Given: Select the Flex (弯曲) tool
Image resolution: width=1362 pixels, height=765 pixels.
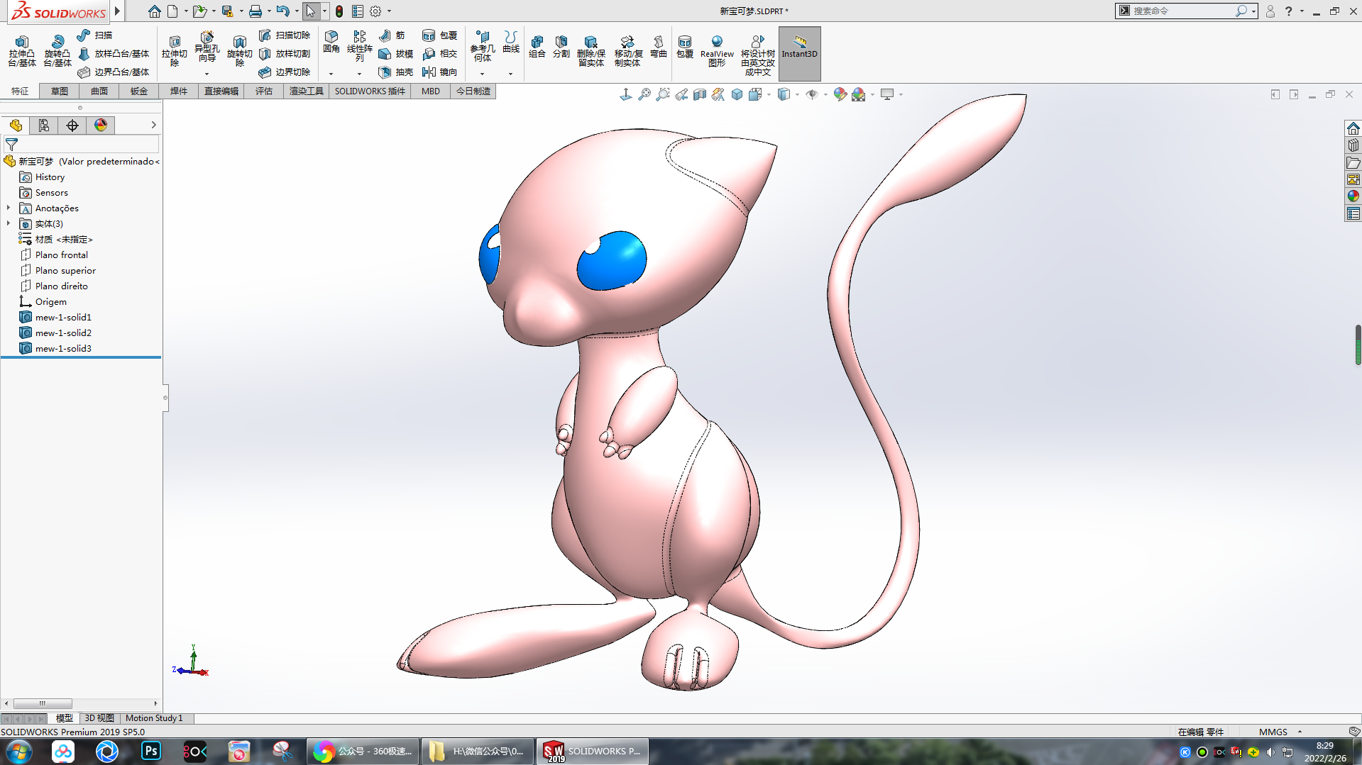Looking at the screenshot, I should (659, 46).
